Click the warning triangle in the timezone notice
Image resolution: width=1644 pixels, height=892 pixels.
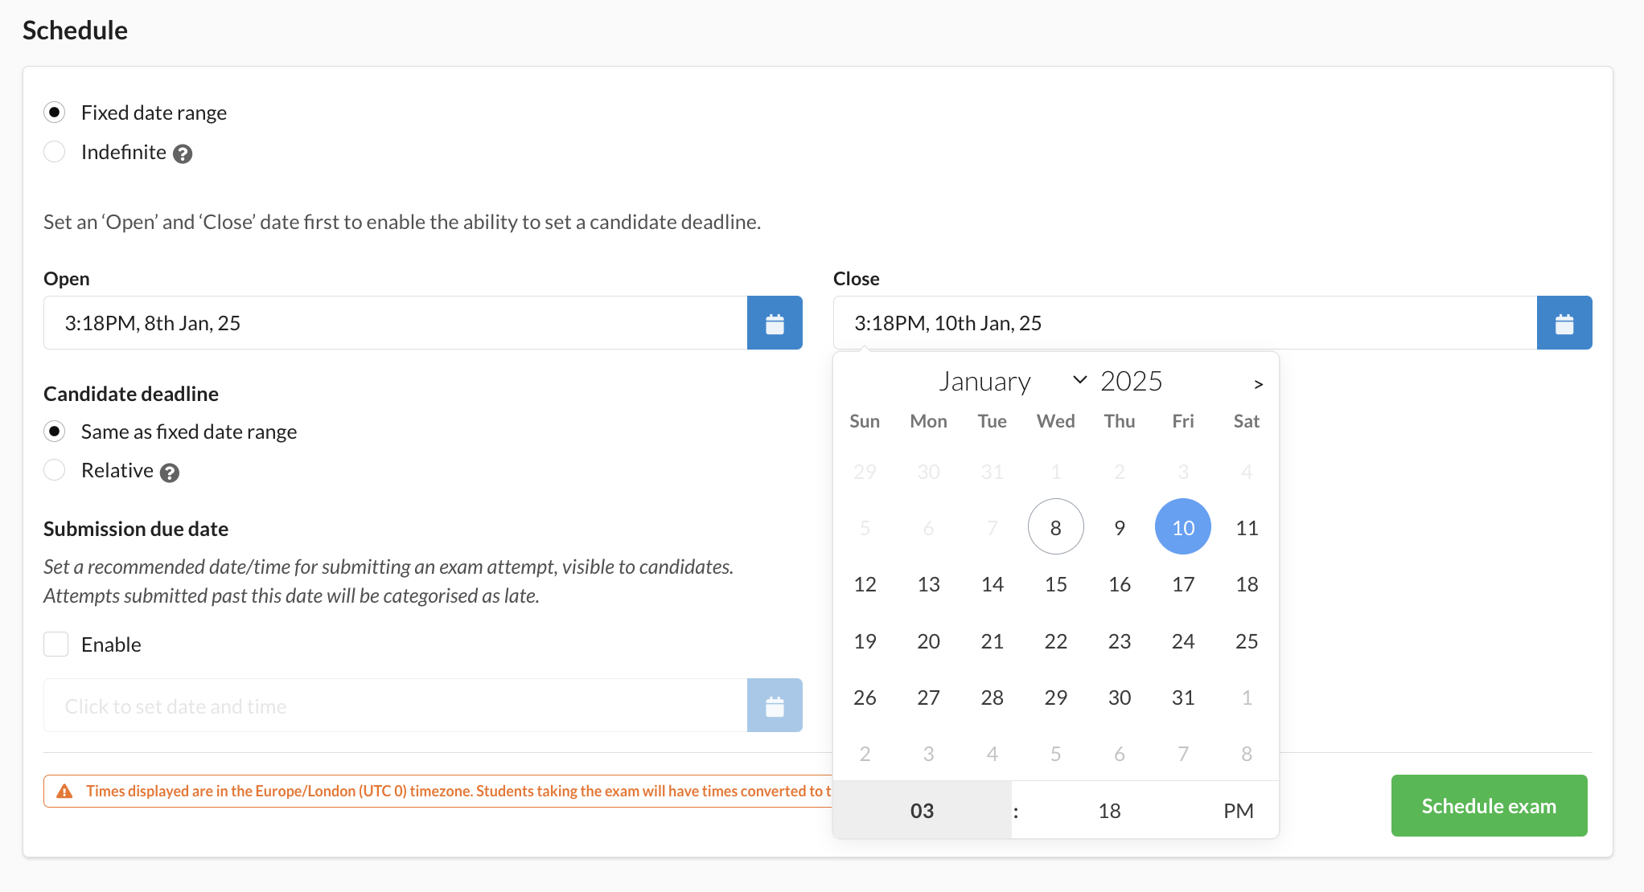[64, 790]
